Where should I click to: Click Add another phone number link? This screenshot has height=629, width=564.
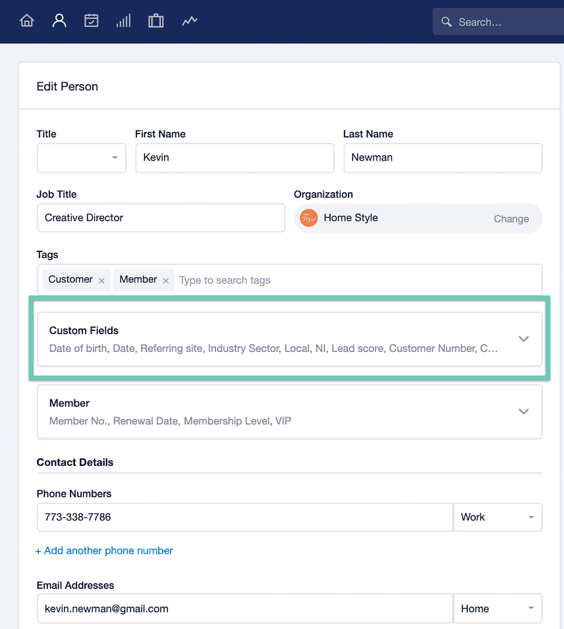(x=104, y=551)
